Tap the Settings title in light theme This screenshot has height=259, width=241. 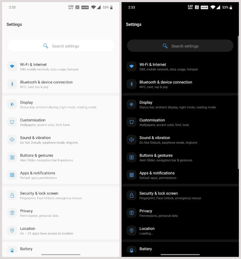coord(14,24)
